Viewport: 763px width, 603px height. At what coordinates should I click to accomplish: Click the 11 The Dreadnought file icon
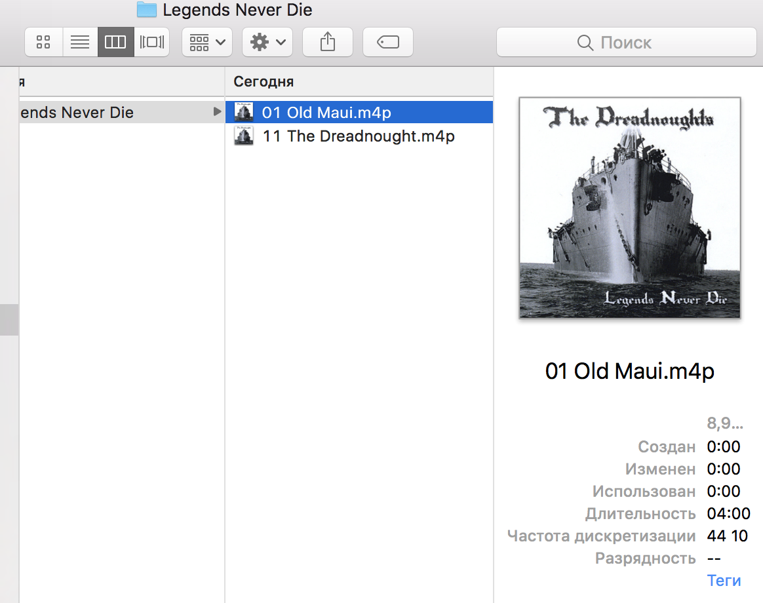point(244,136)
